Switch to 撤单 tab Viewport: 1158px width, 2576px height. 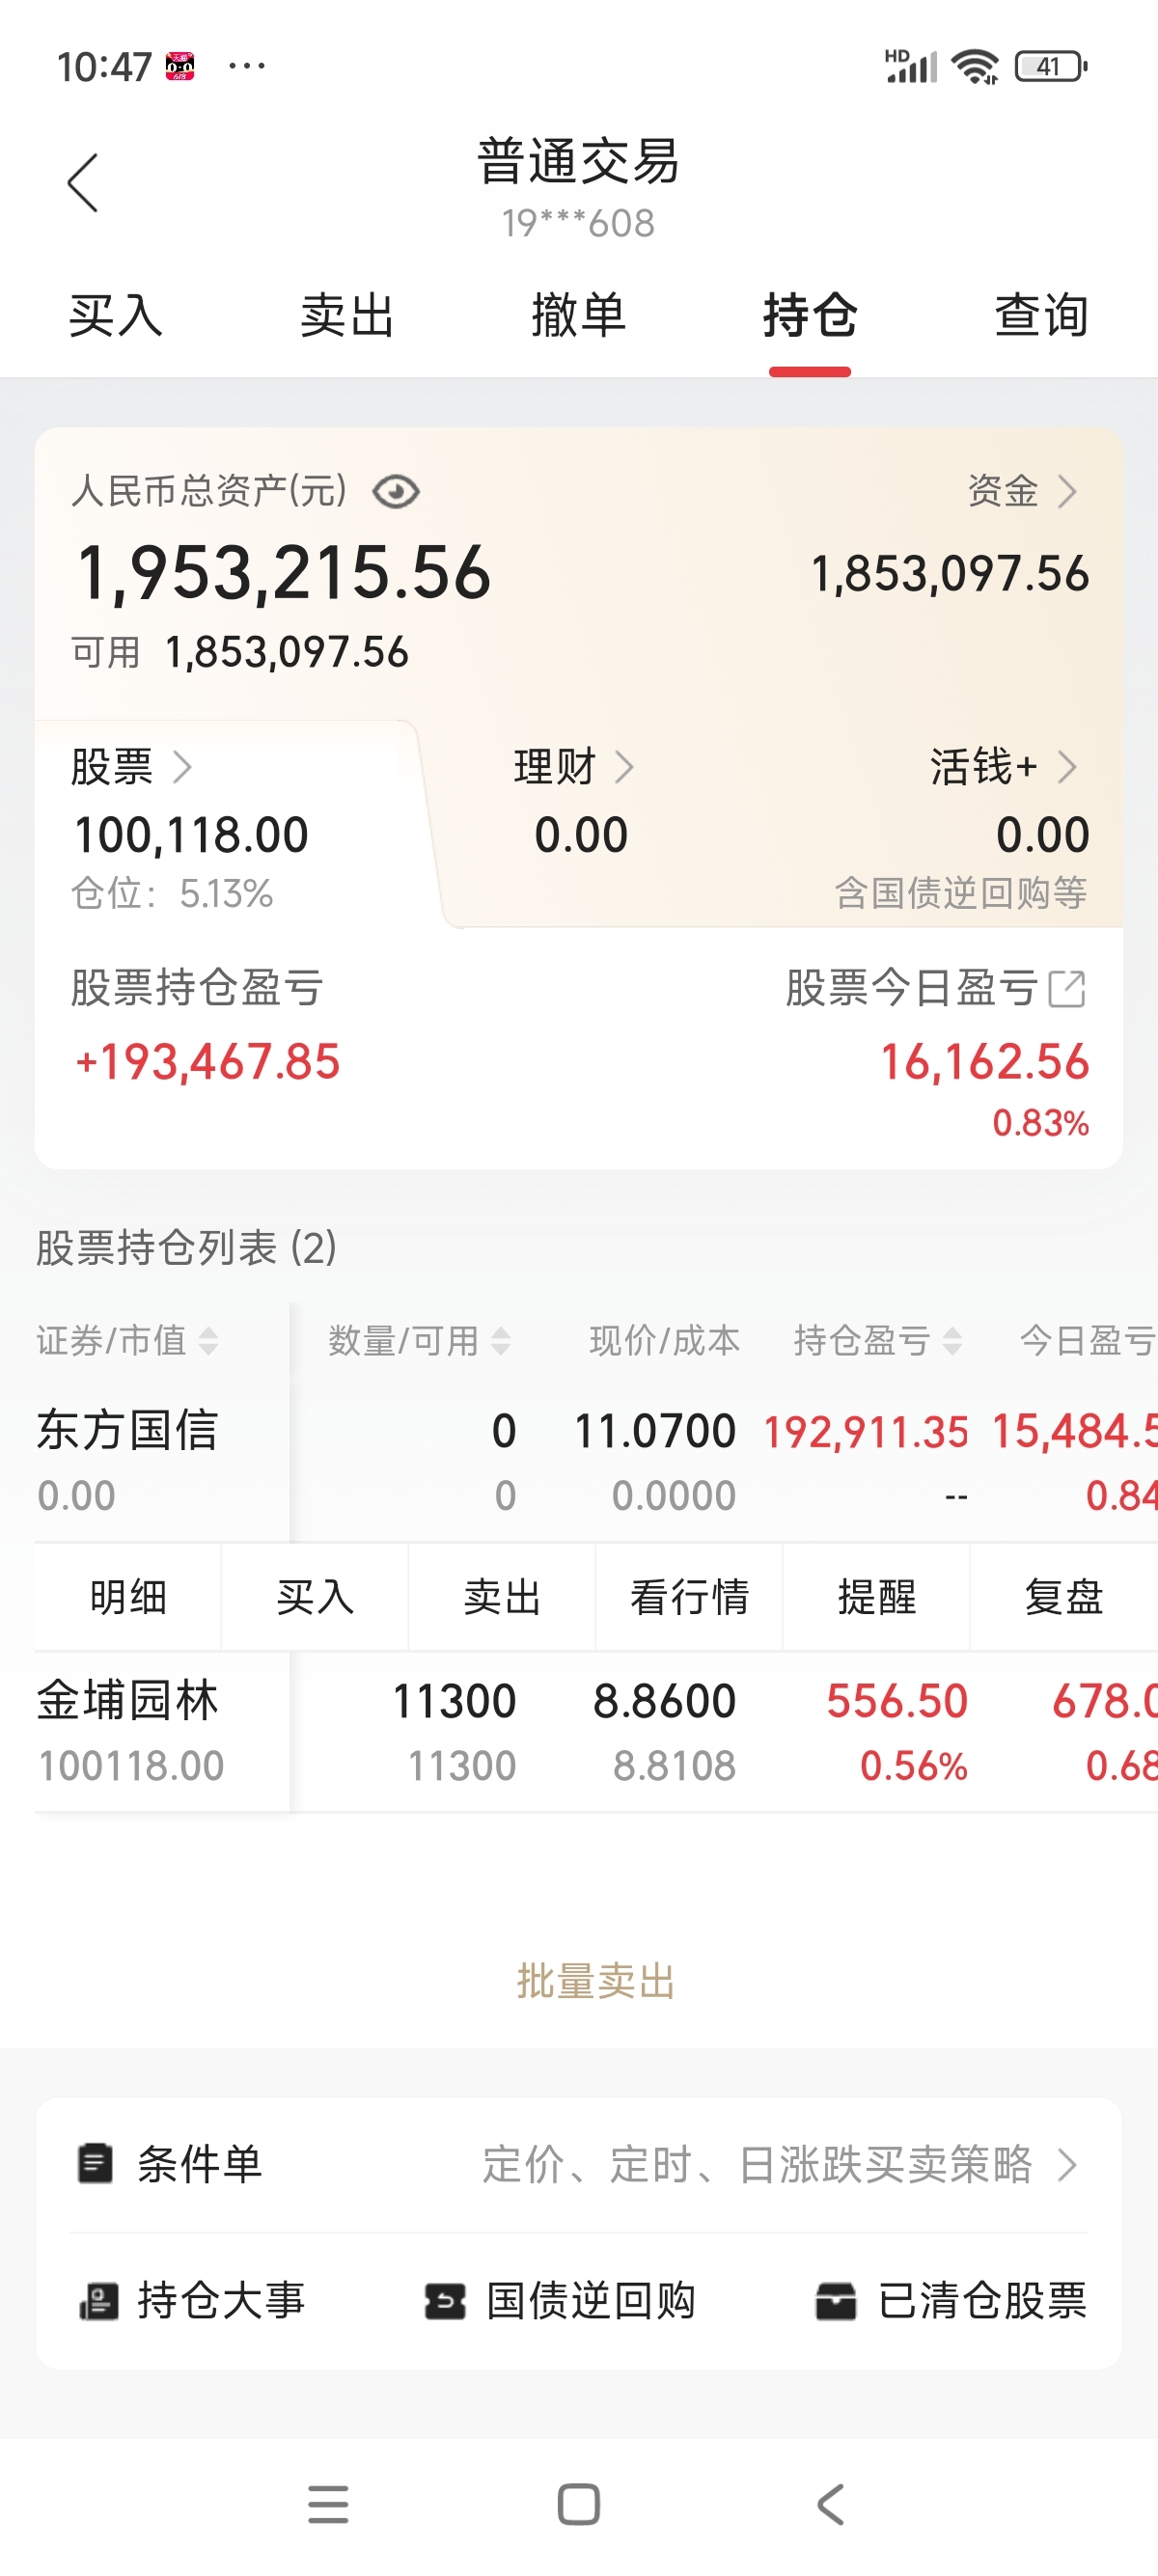point(579,316)
